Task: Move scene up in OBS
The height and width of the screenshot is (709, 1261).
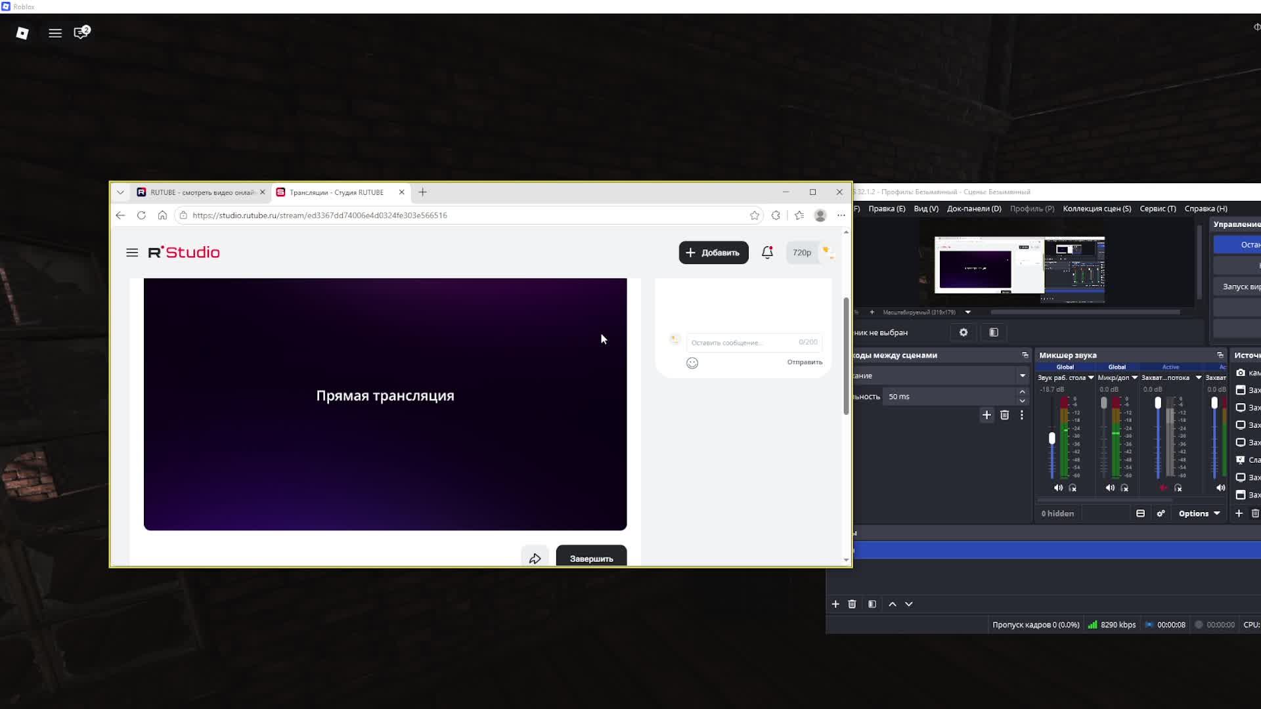Action: pyautogui.click(x=893, y=604)
